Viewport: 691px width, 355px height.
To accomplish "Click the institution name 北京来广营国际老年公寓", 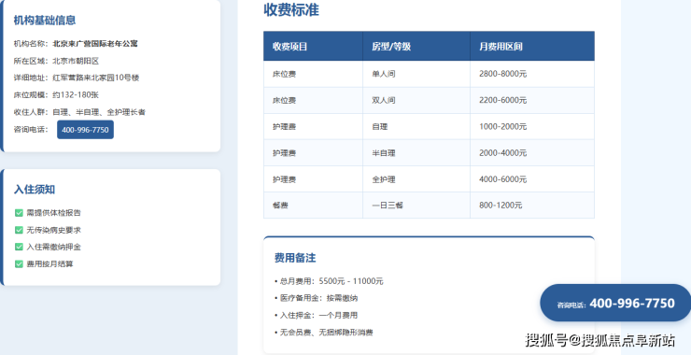I will pyautogui.click(x=95, y=44).
